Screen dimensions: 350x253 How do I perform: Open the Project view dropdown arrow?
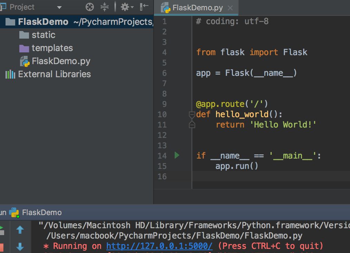click(x=59, y=7)
